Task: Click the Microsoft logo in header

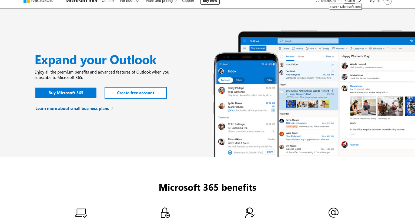Action: click(38, 1)
